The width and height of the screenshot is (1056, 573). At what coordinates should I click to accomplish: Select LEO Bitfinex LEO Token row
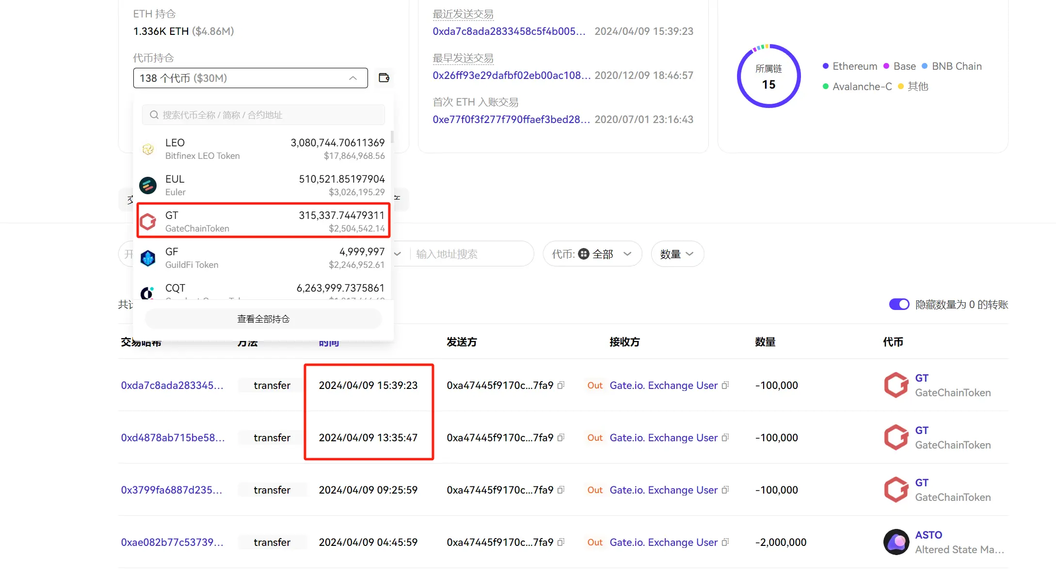tap(262, 149)
